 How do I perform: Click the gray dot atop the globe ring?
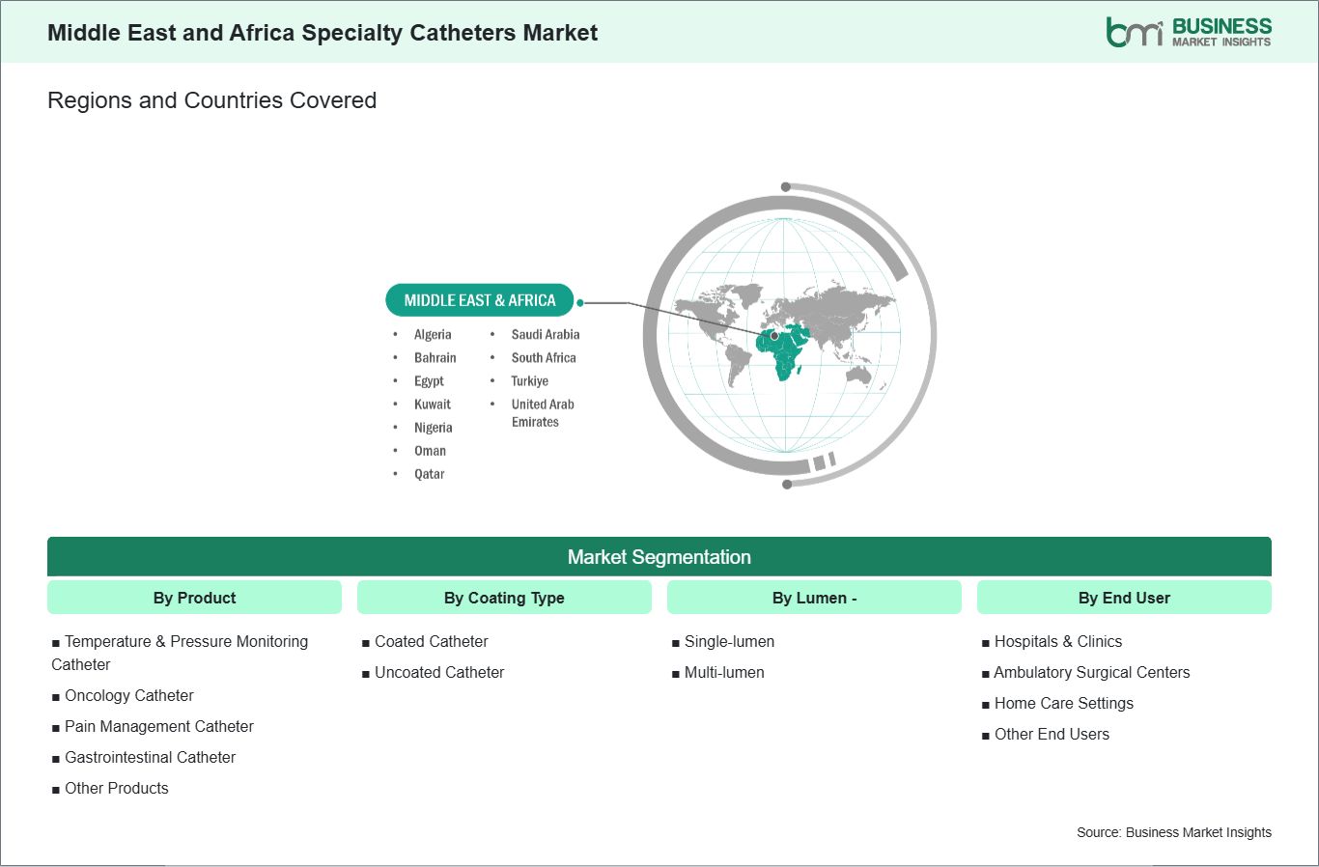pos(786,187)
